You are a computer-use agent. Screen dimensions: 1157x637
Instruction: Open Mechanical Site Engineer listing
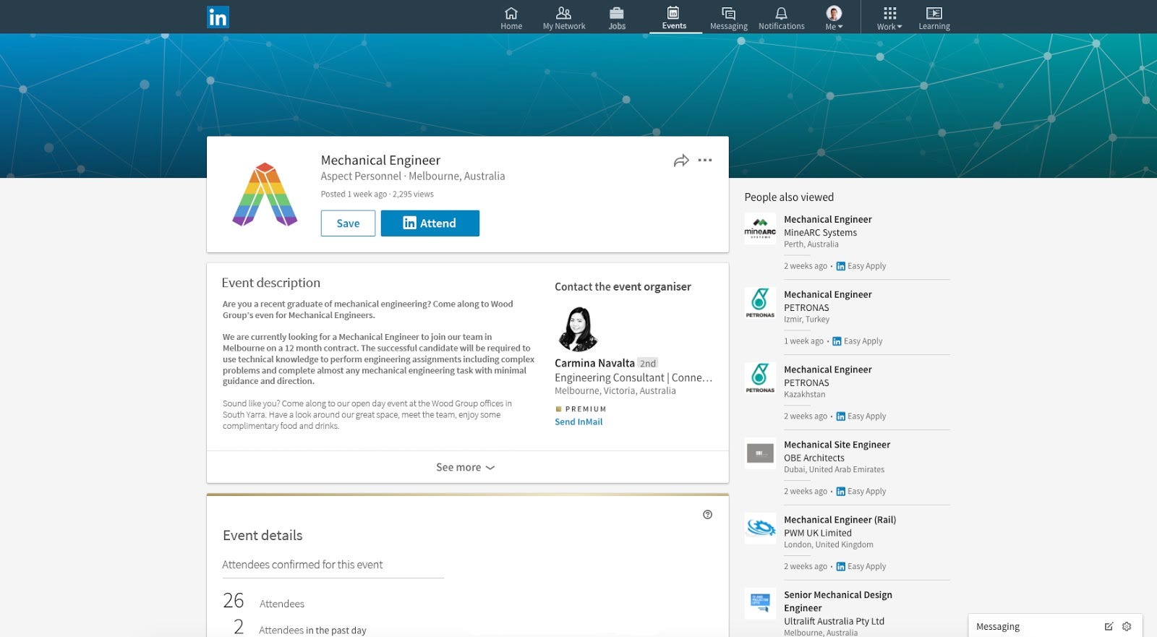[x=837, y=445]
